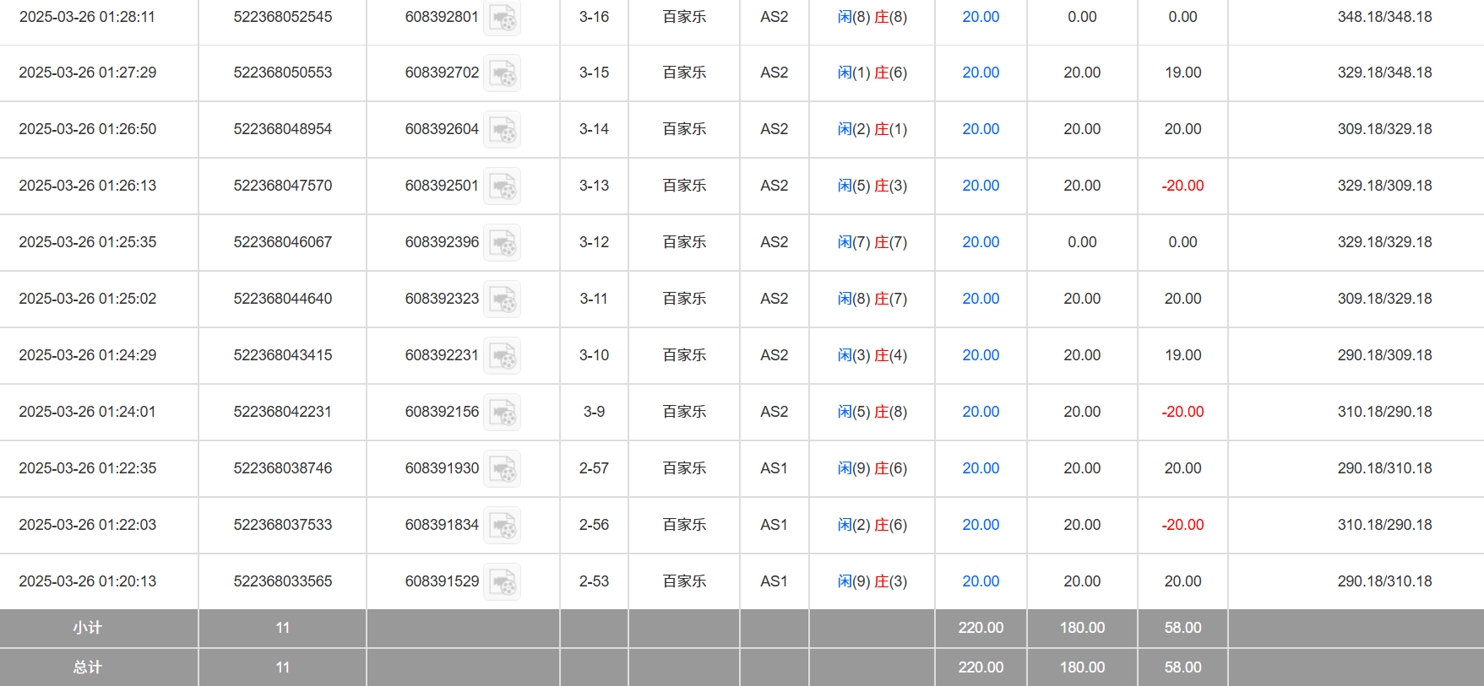This screenshot has width=1484, height=686.
Task: Click the result 闲(7) 庄(7) cell
Action: (872, 242)
